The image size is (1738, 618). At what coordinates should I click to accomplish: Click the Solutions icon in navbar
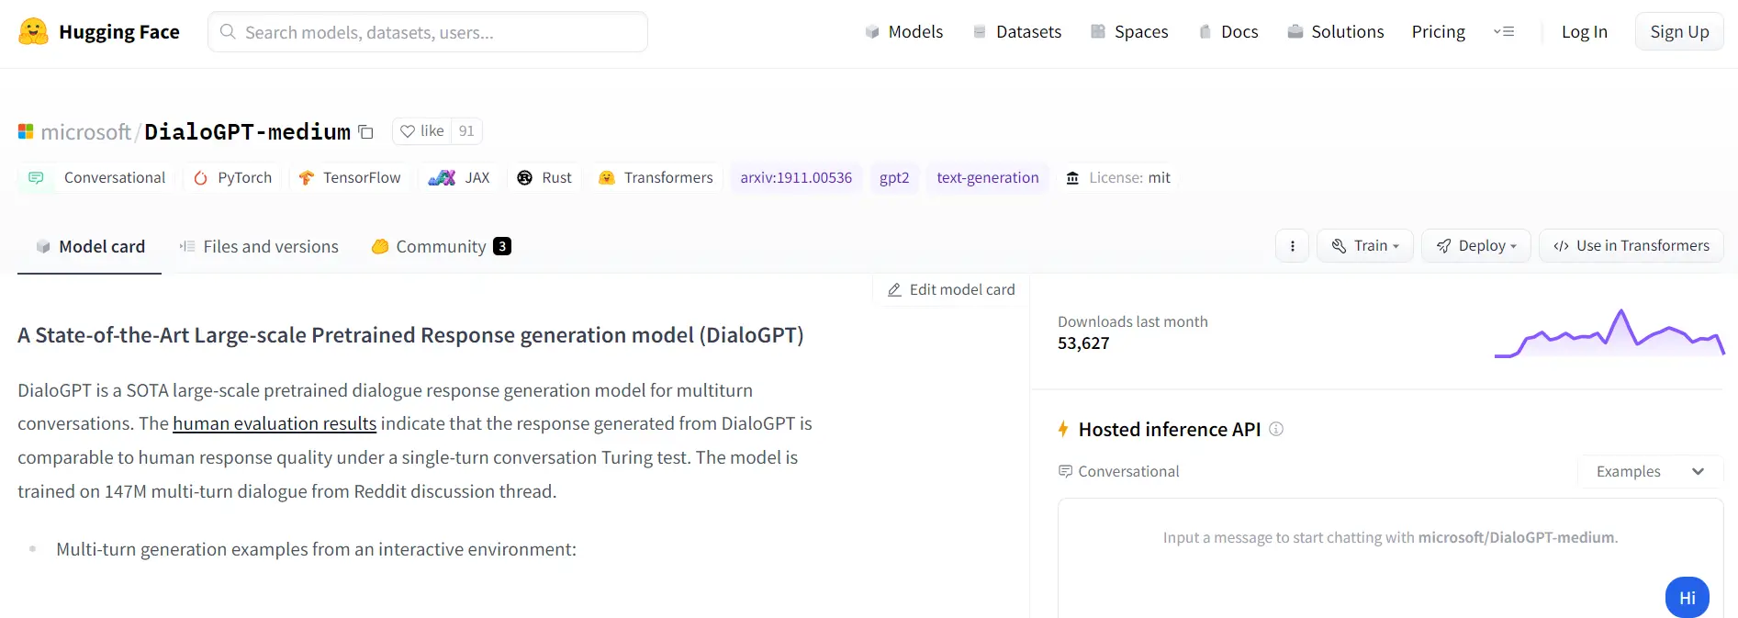(1295, 32)
